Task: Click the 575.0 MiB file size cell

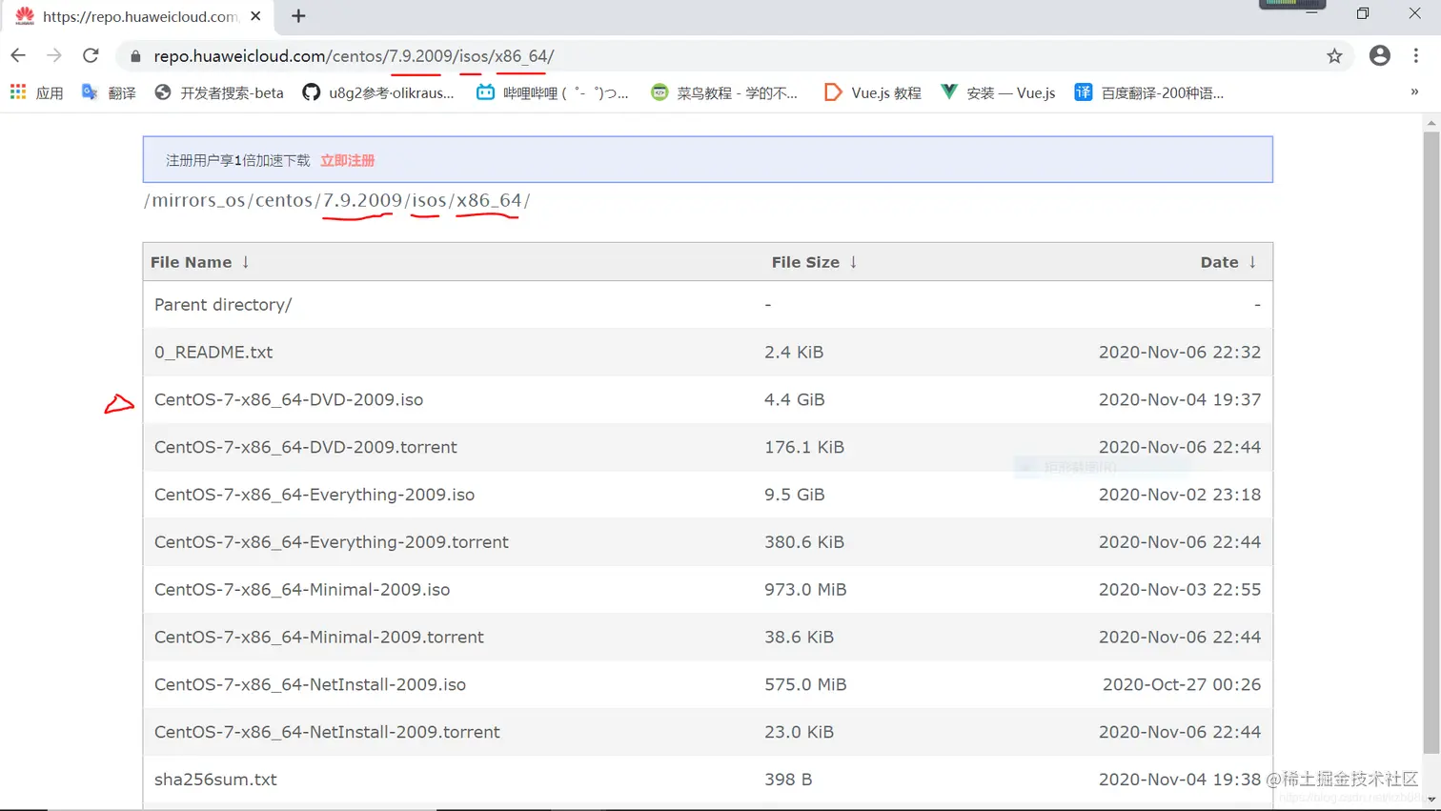Action: tap(805, 684)
